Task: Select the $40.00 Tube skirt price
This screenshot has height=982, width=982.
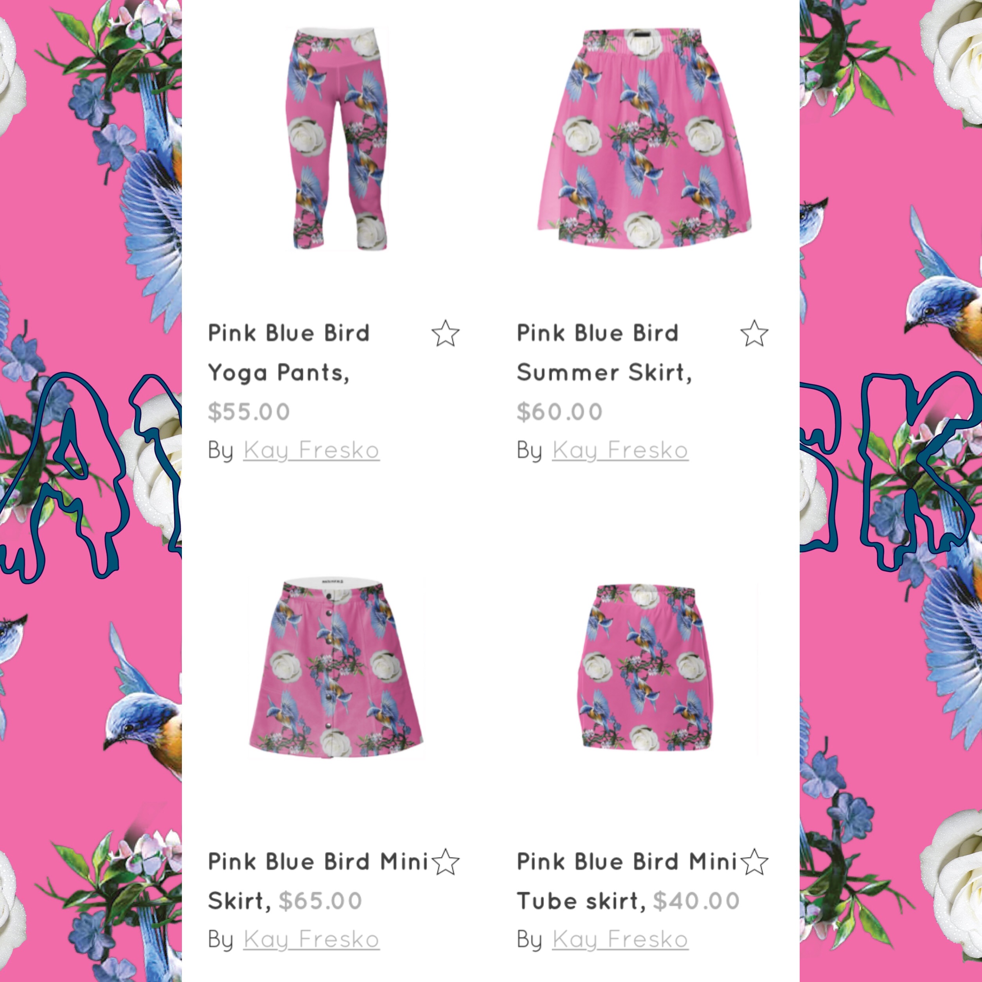Action: [x=696, y=901]
